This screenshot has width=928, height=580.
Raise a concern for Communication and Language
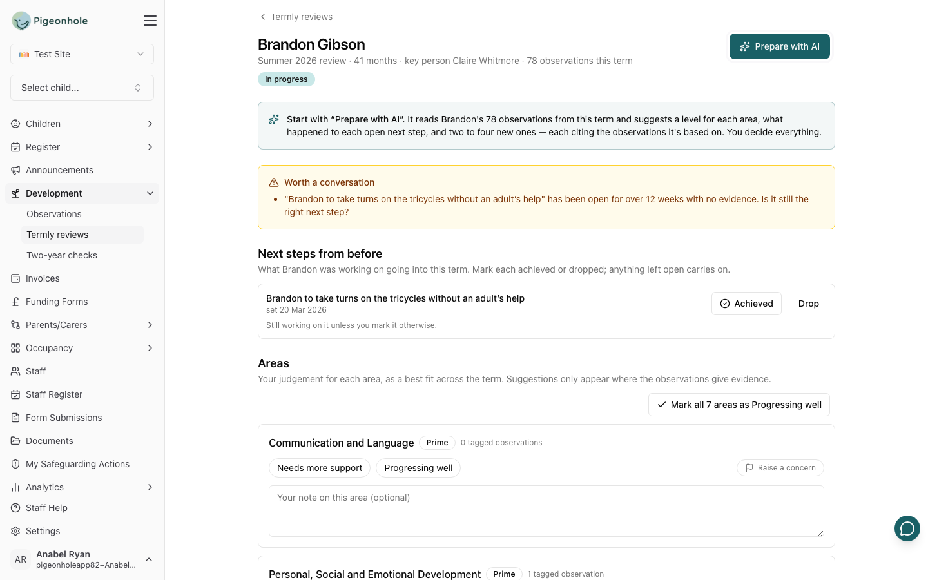[780, 468]
